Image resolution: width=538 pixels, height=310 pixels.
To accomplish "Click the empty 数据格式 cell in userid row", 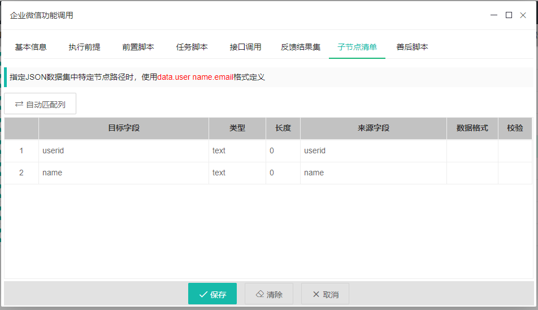I will [x=472, y=150].
